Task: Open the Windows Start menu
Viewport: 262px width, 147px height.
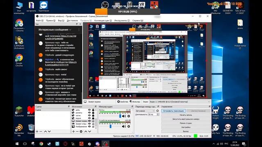Action: tap(17, 144)
